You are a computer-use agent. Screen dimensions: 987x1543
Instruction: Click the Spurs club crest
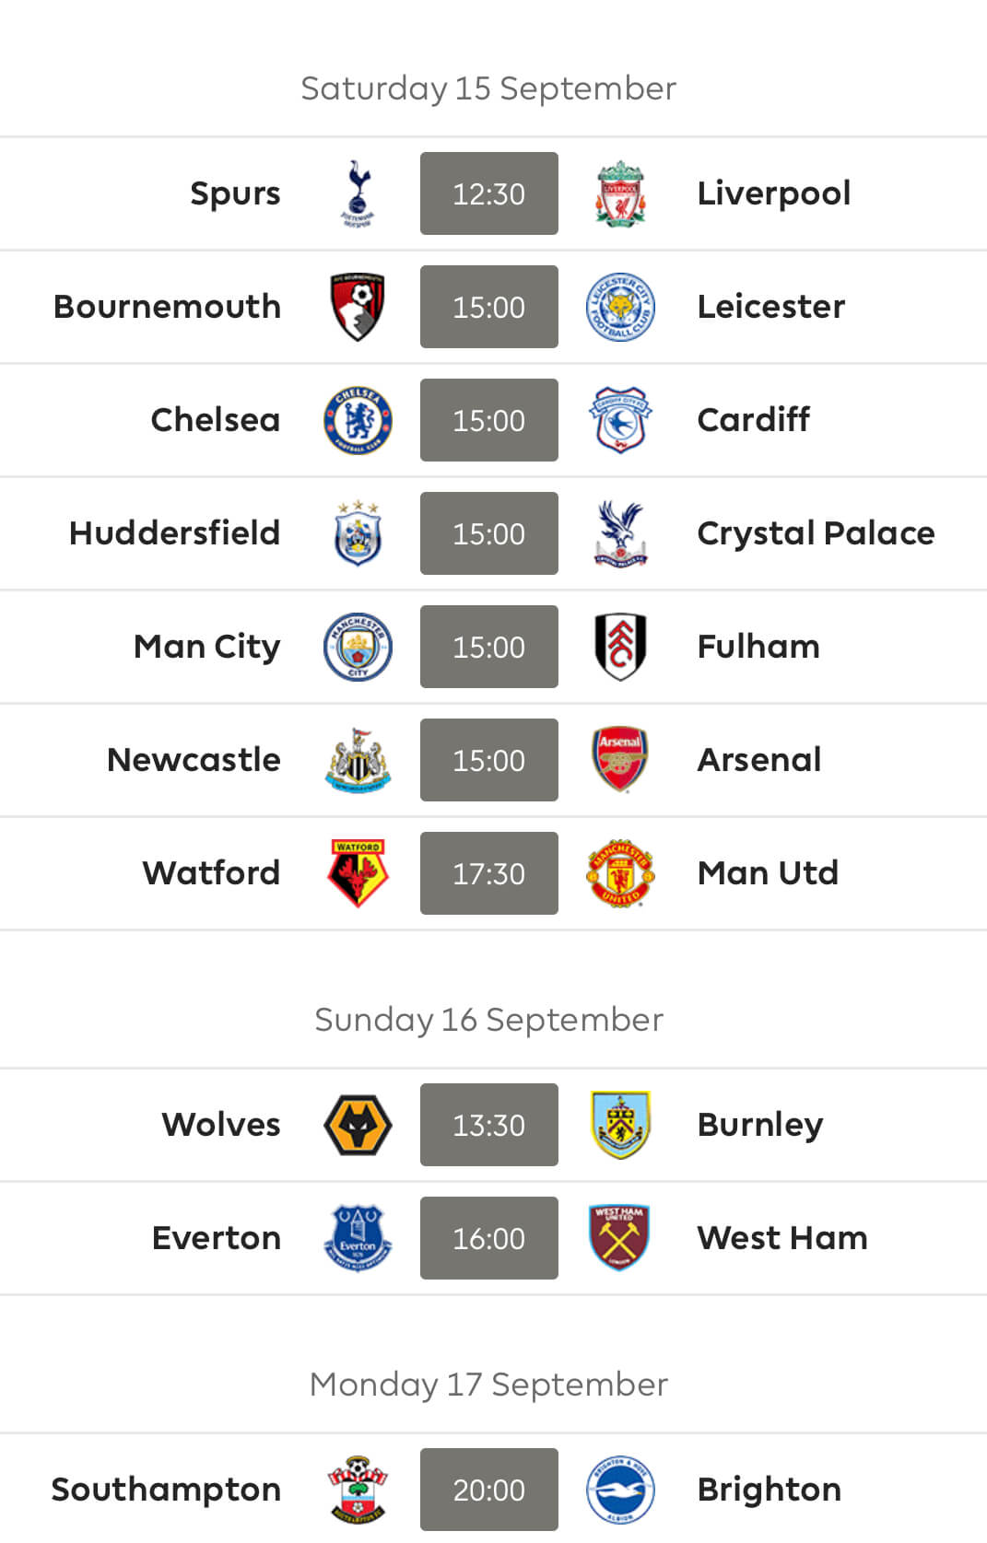[x=358, y=193]
